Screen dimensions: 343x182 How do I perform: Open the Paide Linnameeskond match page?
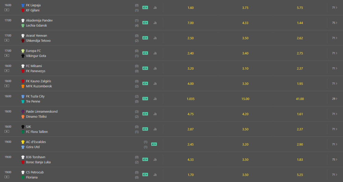coord(42,112)
